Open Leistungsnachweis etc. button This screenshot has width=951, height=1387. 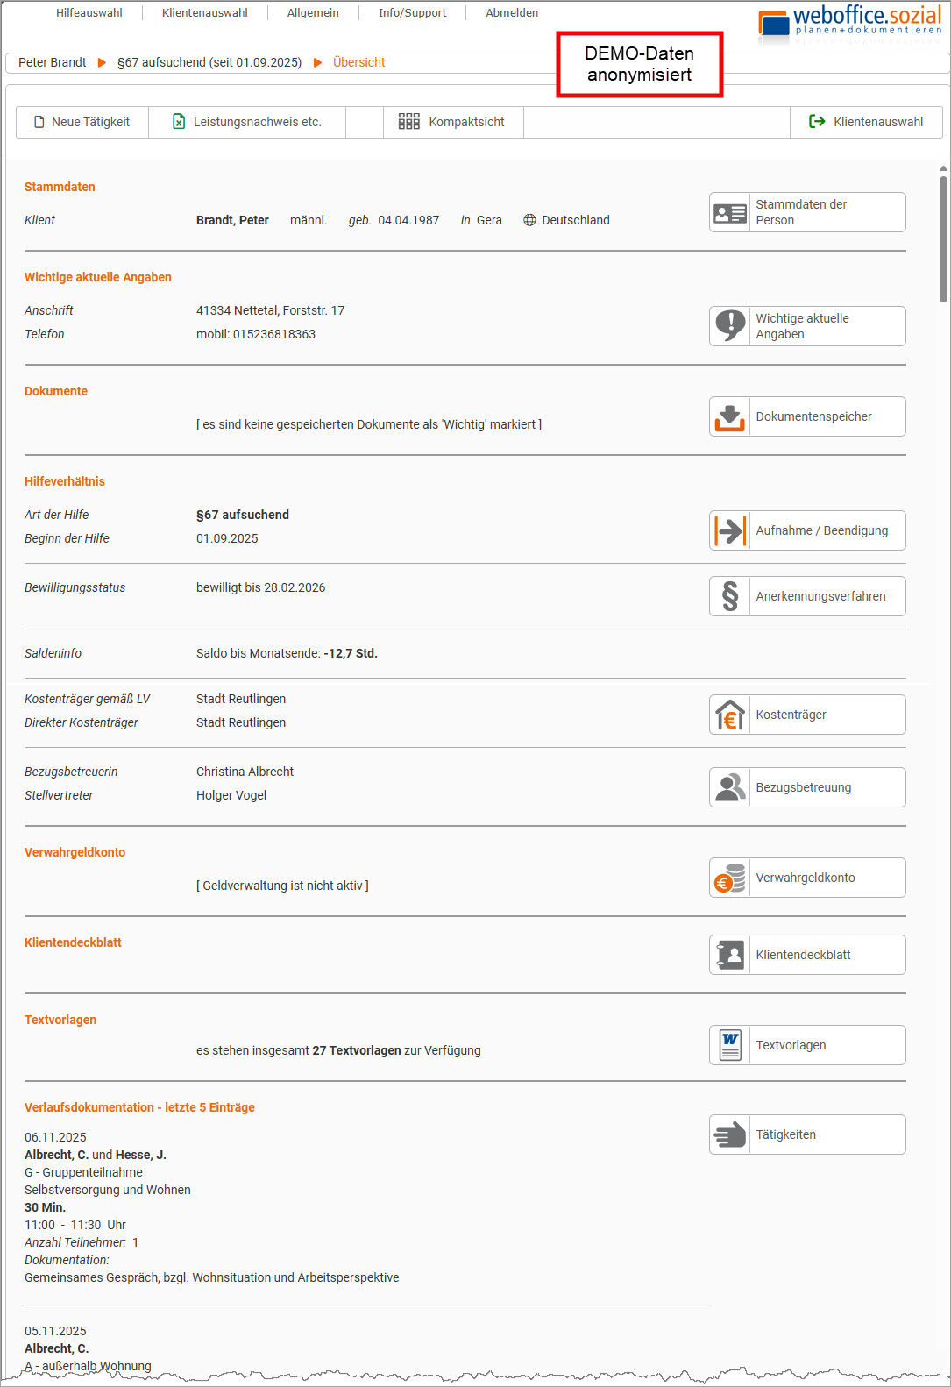(x=247, y=123)
